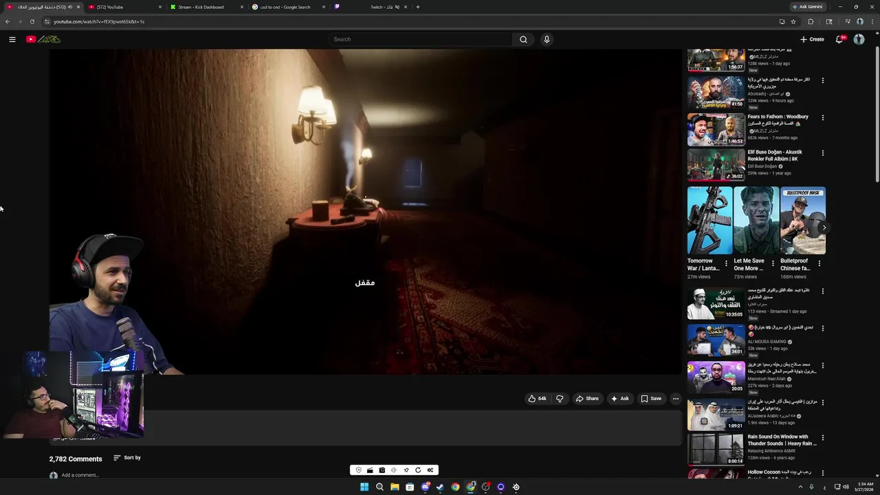Open the Sort by comments menu
This screenshot has height=495, width=880.
coord(127,458)
